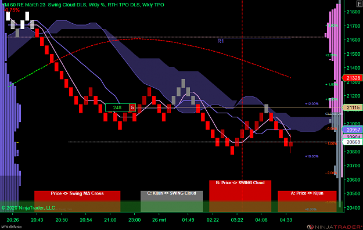Click the NinjaTrader logo watermark icon
Viewport: 363px width, 230px height.
click(310, 227)
